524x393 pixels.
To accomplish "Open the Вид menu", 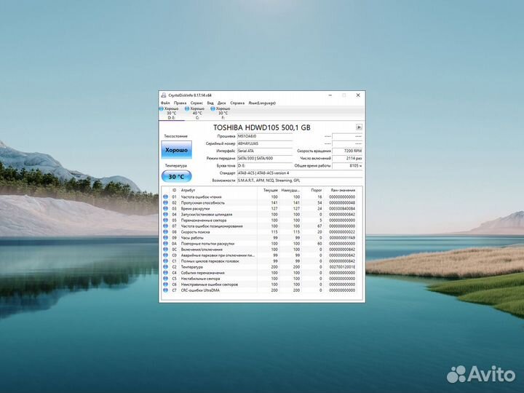I will click(210, 103).
